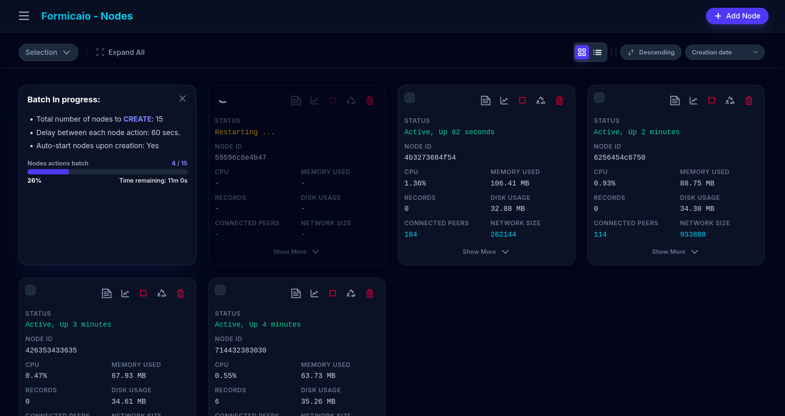Close the Batch in progress panel
Viewport: 785px width, 416px height.
pyautogui.click(x=182, y=99)
